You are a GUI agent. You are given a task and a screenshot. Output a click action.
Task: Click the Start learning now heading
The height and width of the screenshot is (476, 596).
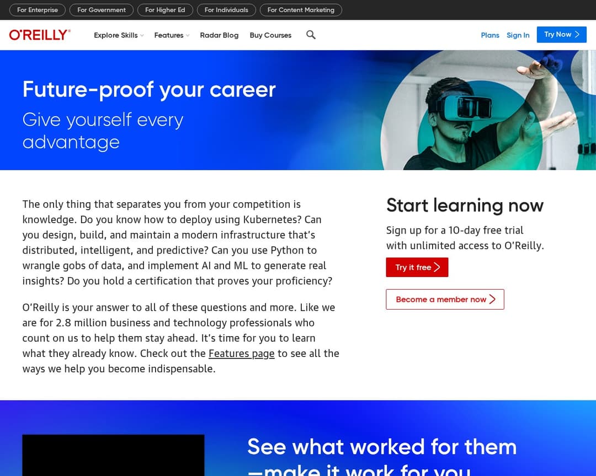pyautogui.click(x=465, y=205)
